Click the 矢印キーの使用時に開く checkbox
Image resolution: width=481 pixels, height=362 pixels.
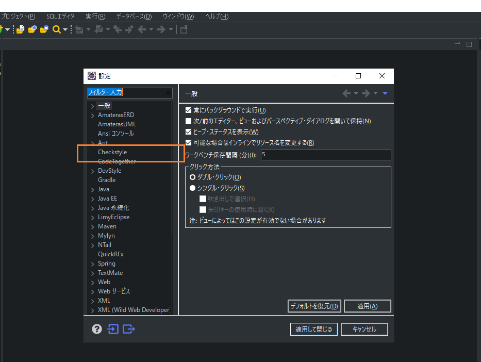point(203,209)
